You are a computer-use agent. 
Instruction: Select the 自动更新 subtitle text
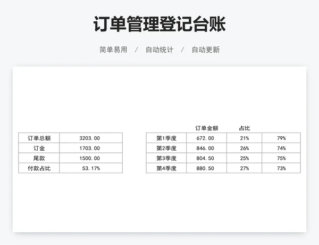click(x=206, y=50)
